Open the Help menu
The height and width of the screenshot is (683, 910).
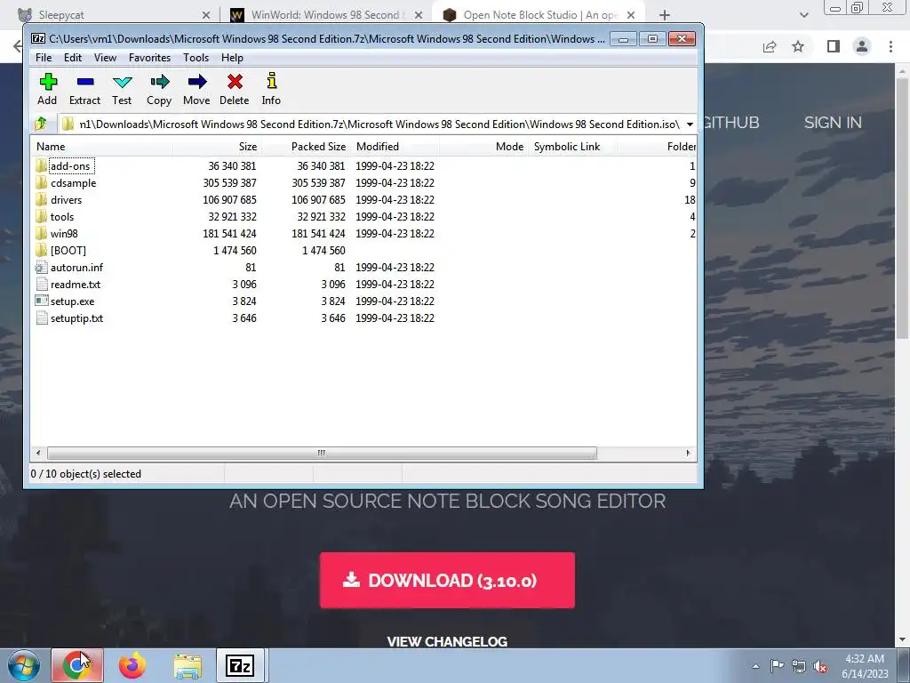point(232,58)
